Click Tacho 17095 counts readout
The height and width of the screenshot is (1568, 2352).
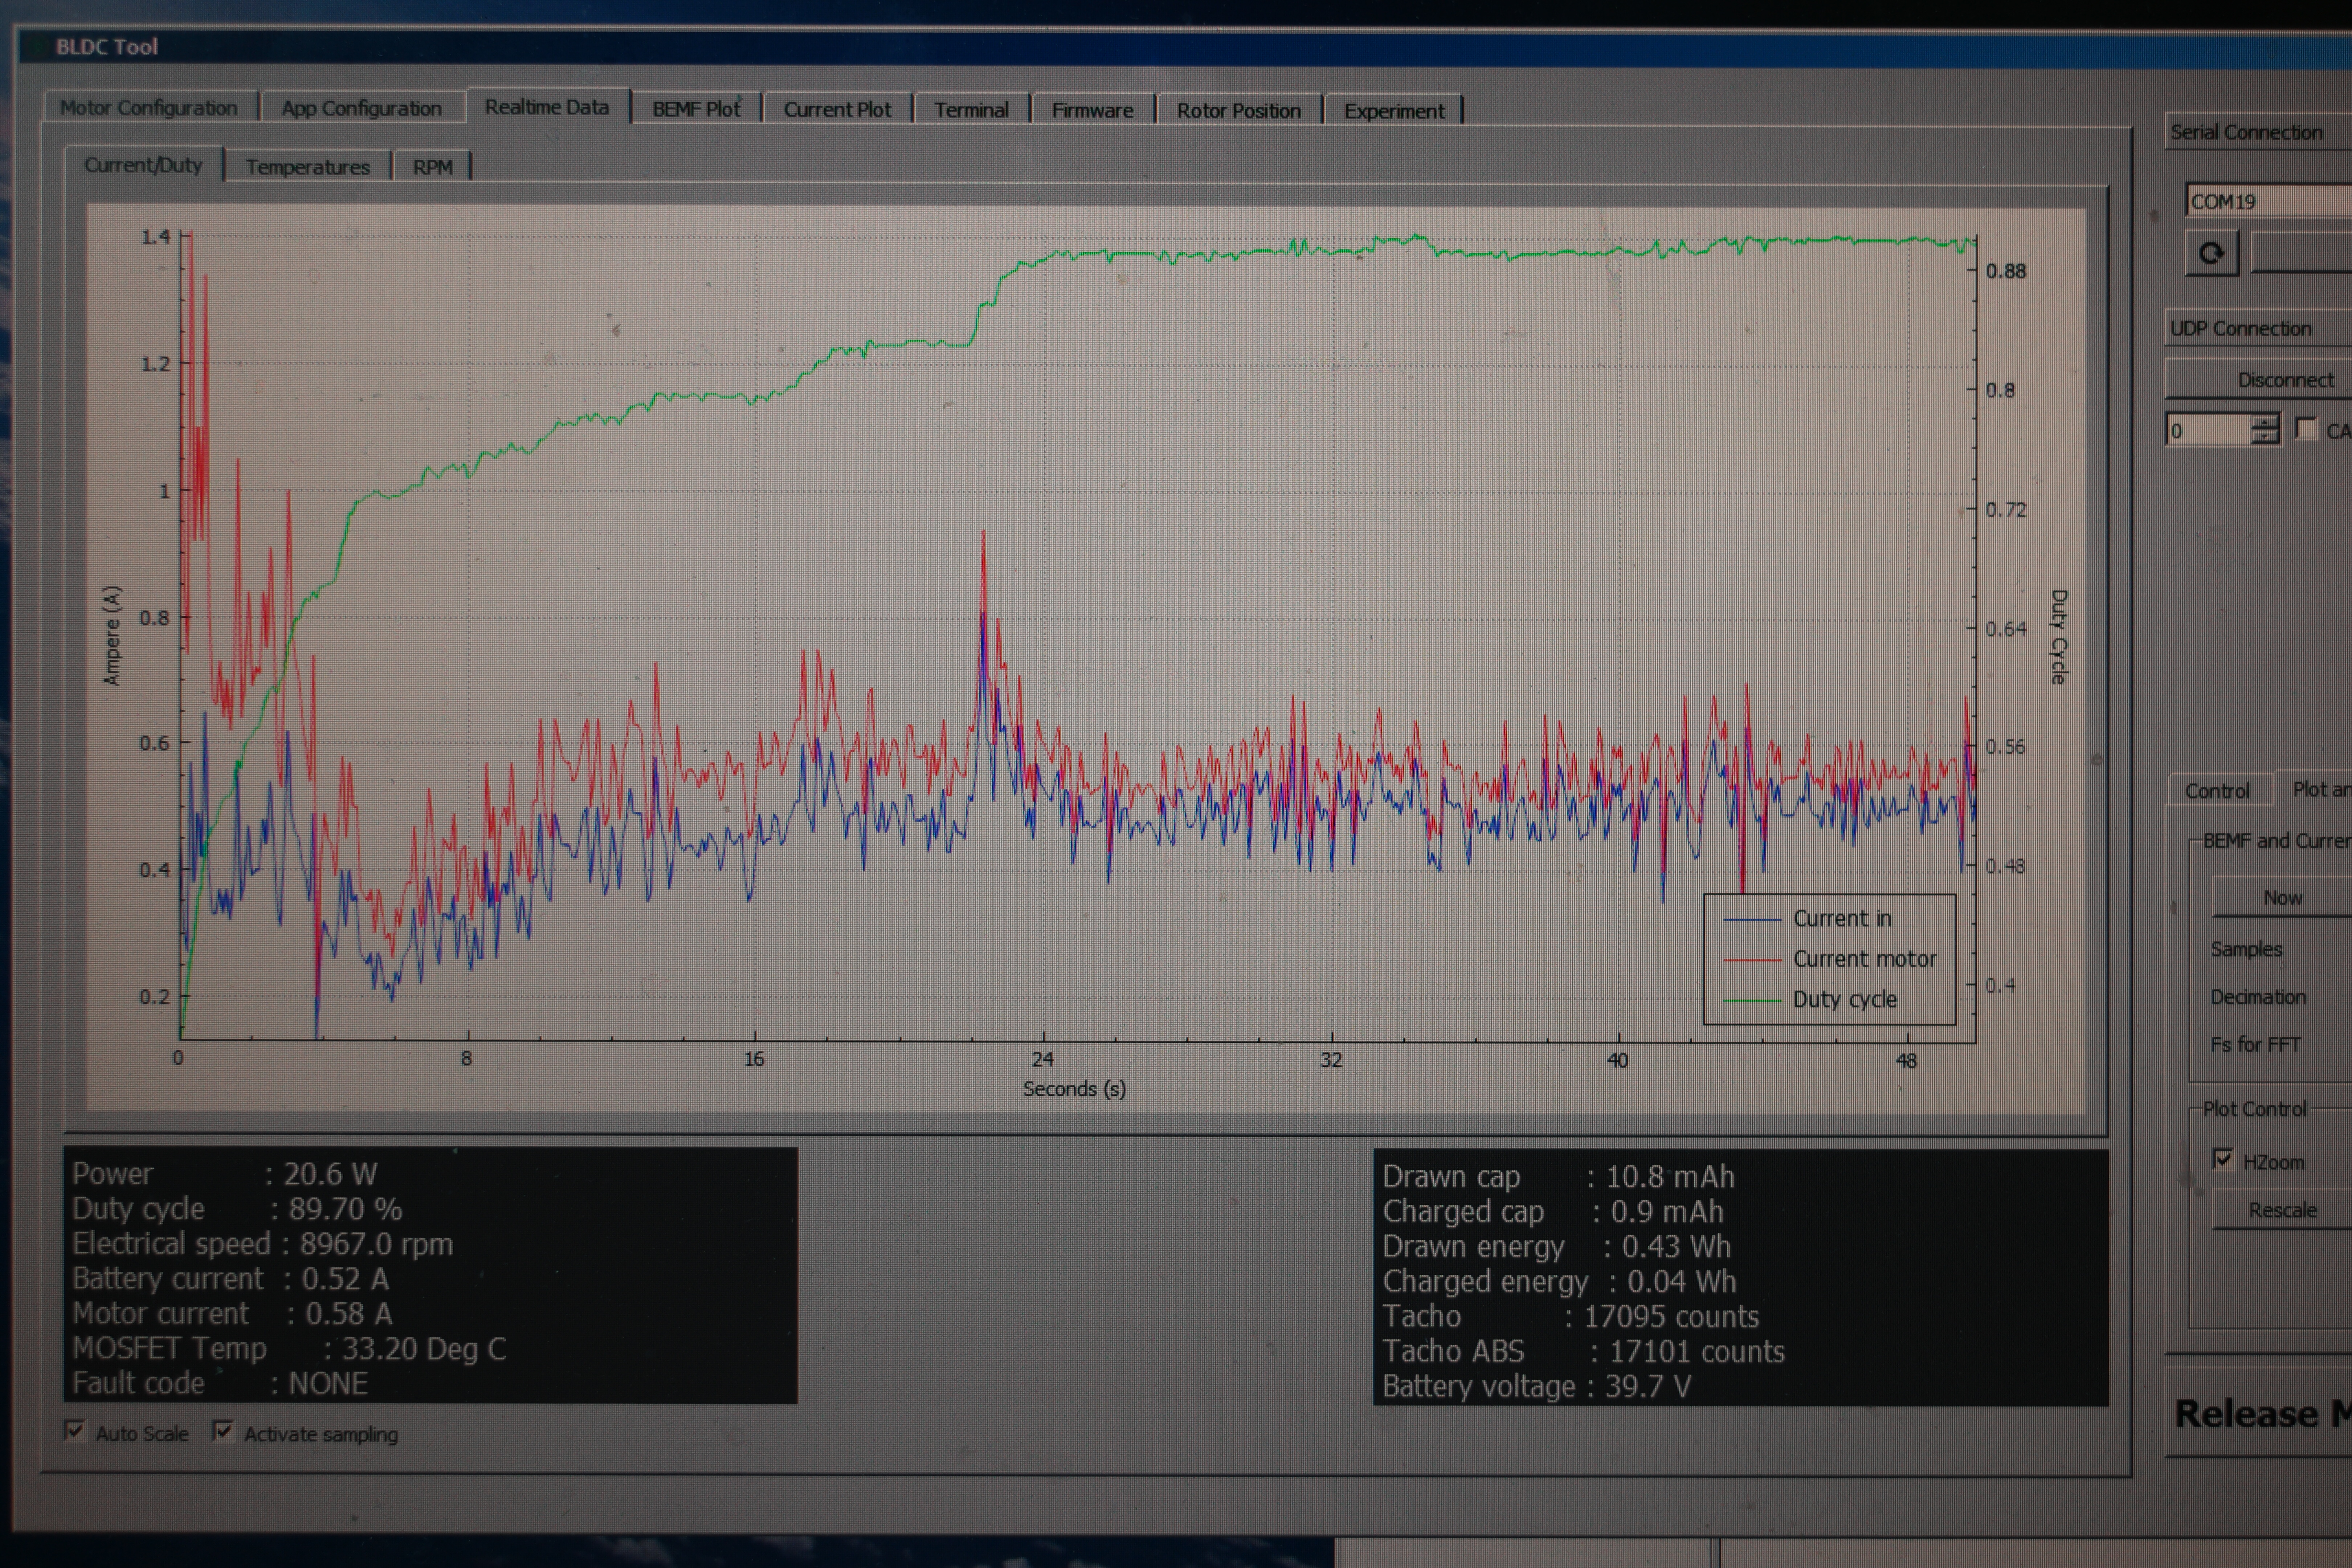[1571, 1317]
